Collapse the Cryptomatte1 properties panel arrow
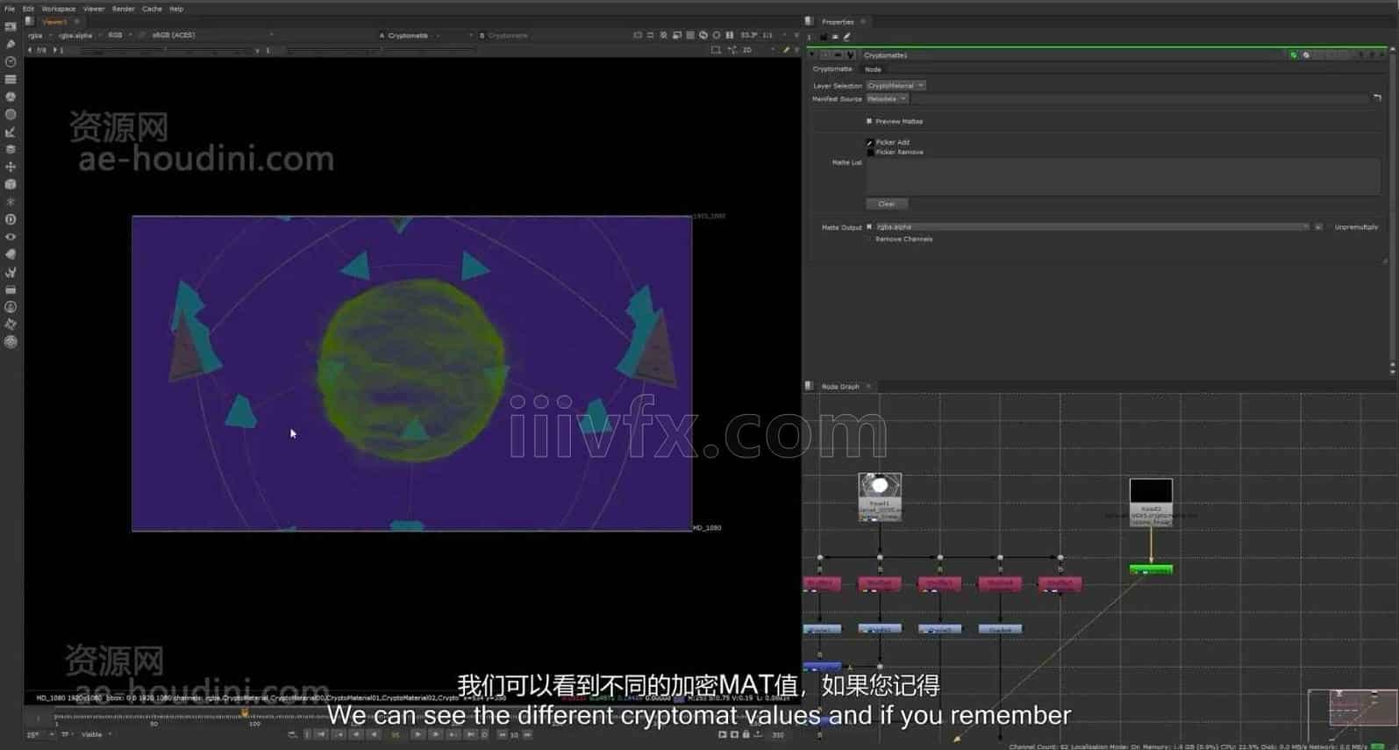This screenshot has width=1399, height=750. click(x=812, y=55)
